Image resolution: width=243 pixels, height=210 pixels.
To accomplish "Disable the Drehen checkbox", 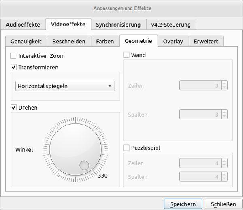I will 14,107.
